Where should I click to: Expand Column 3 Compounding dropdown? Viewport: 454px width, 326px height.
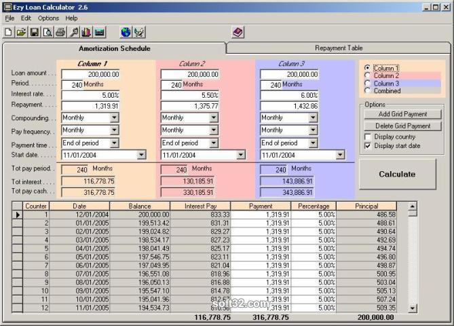(x=313, y=117)
